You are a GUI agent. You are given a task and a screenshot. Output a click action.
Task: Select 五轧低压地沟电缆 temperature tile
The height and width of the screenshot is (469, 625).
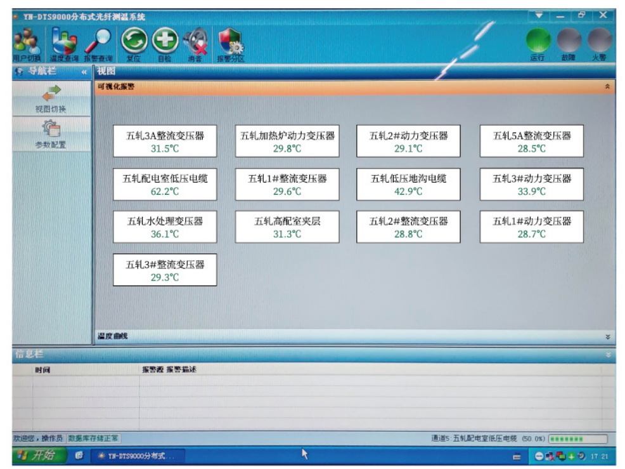click(x=408, y=184)
